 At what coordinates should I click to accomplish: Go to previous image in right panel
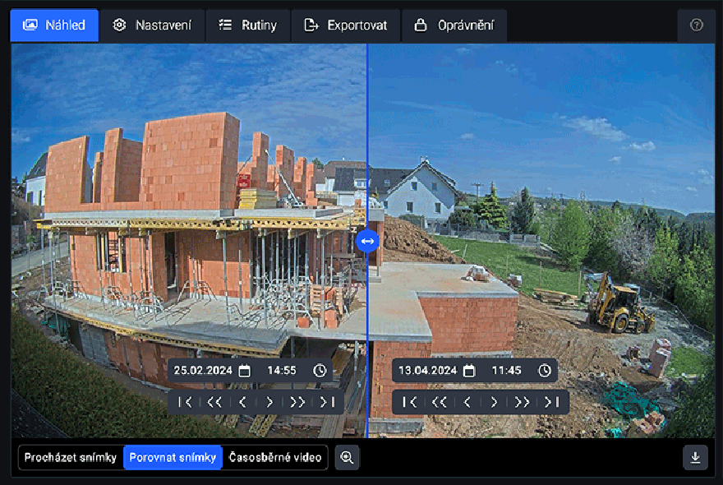tap(467, 403)
